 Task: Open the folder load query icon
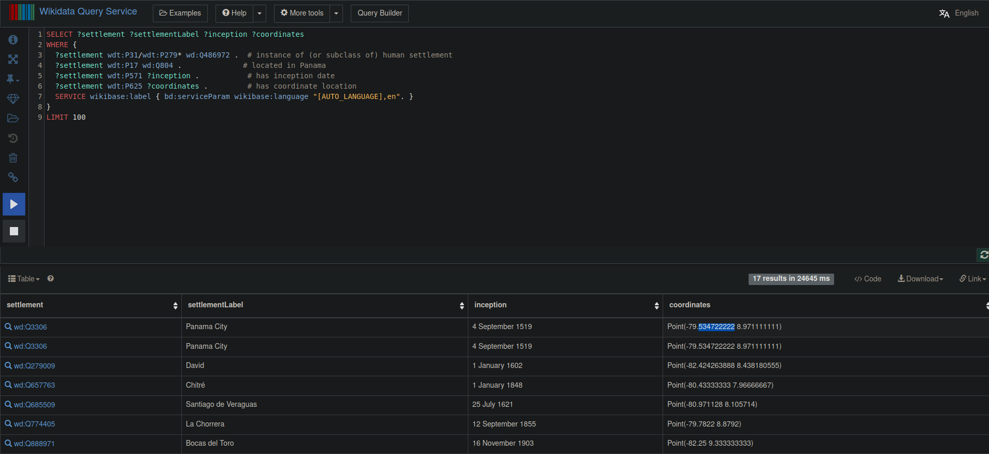13,118
